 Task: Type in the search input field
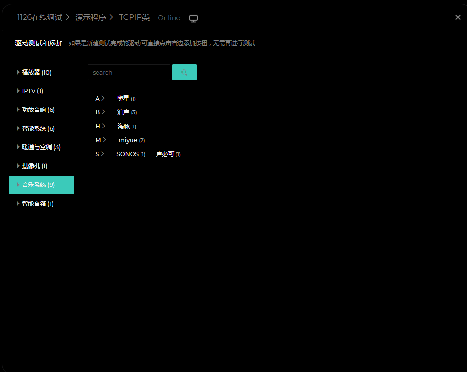pos(129,72)
